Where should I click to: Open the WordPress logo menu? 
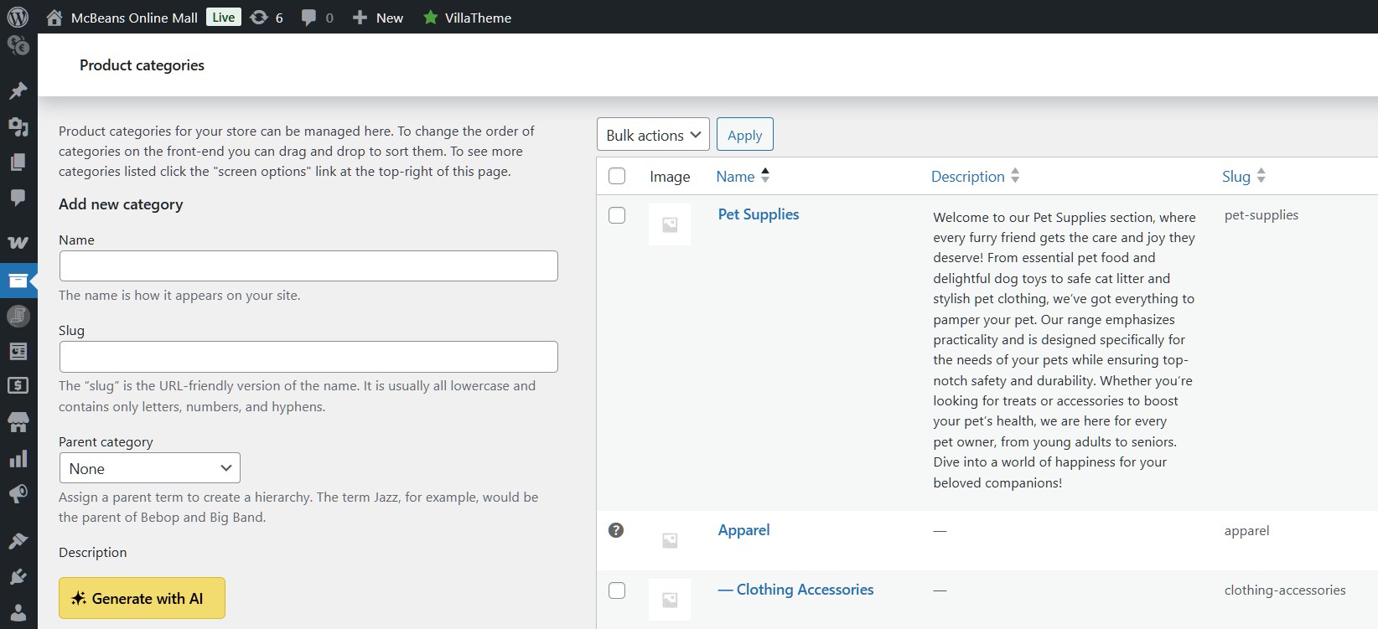pyautogui.click(x=18, y=18)
